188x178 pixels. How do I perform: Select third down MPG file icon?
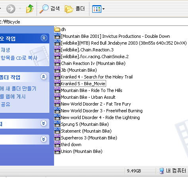57,145
